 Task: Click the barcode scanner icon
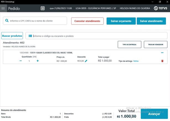[x=30, y=36]
